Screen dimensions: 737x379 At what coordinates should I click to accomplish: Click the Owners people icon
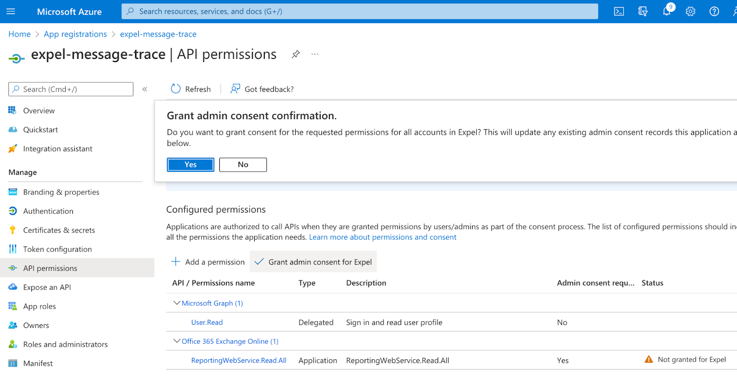tap(12, 325)
